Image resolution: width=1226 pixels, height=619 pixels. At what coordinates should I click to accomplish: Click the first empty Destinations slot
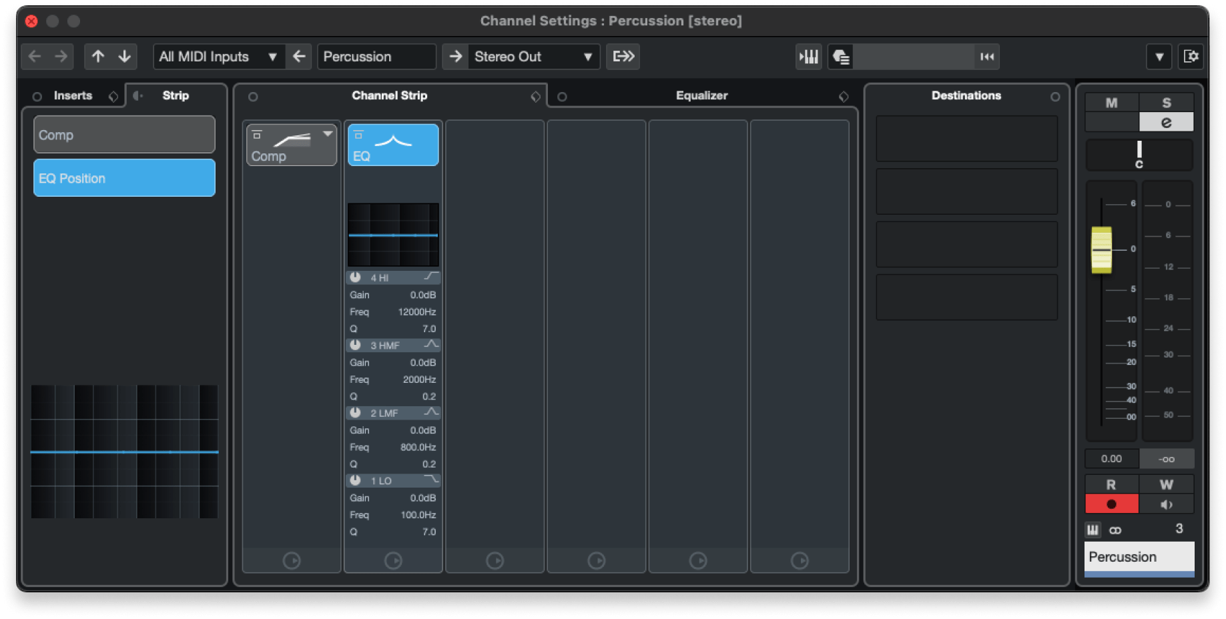coord(966,139)
